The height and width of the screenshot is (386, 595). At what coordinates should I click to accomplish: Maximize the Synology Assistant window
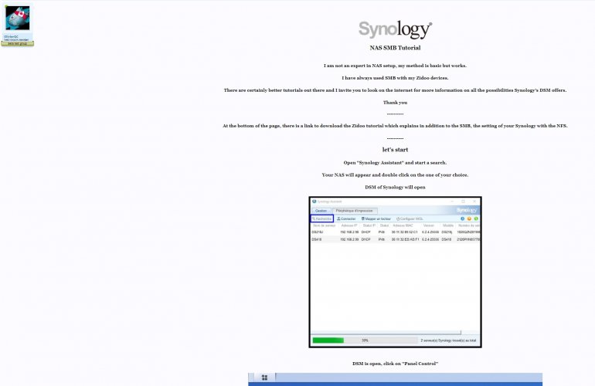pos(463,201)
